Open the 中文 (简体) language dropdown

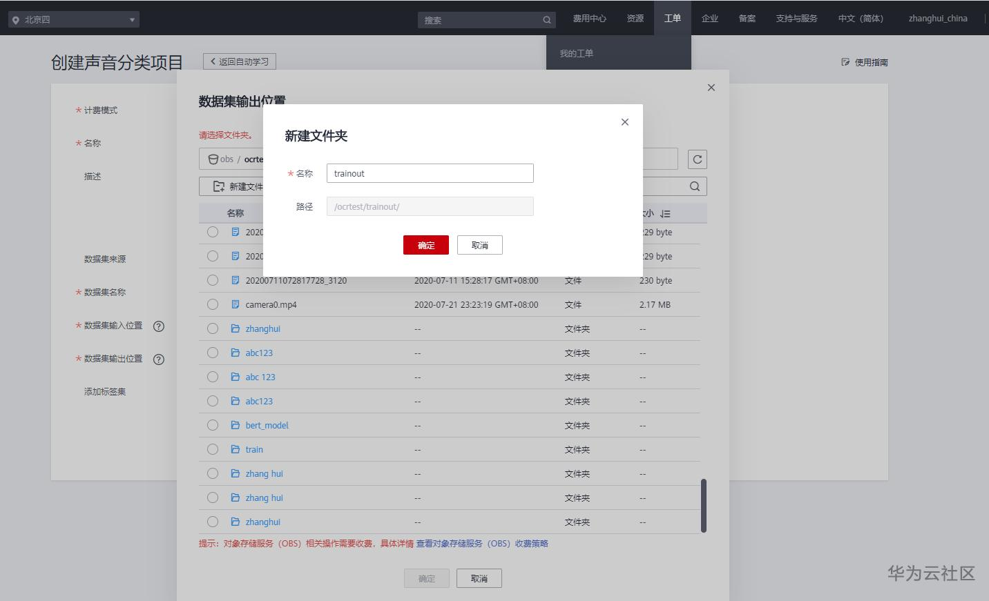[861, 19]
